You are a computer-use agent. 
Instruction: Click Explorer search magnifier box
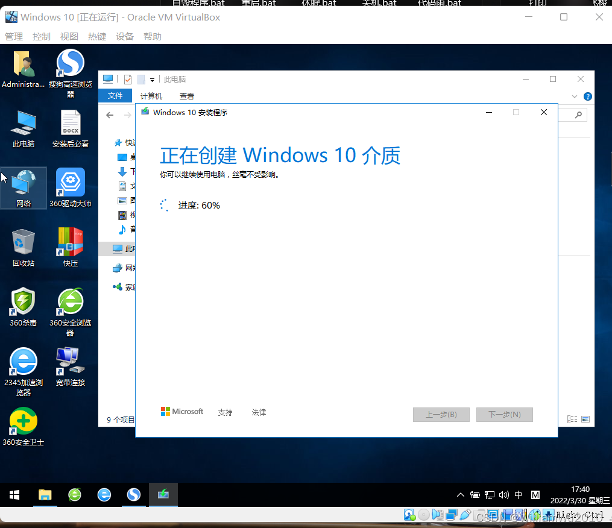click(578, 115)
